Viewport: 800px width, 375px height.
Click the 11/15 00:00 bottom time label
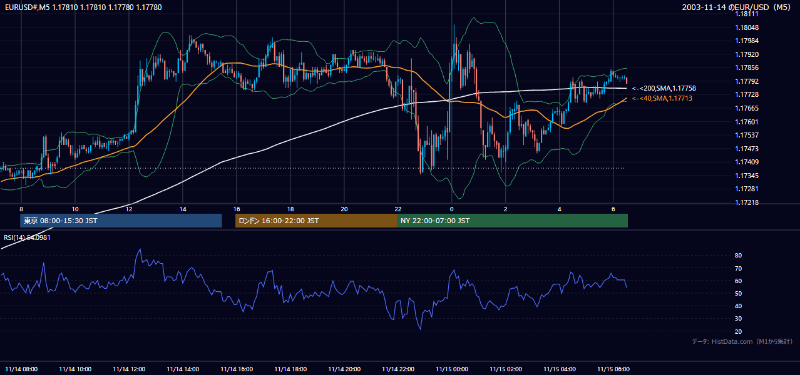click(x=452, y=369)
